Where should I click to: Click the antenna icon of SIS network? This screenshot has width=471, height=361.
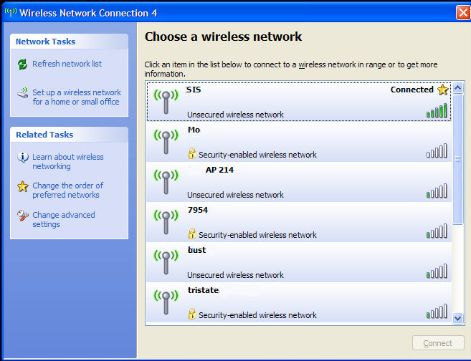166,102
